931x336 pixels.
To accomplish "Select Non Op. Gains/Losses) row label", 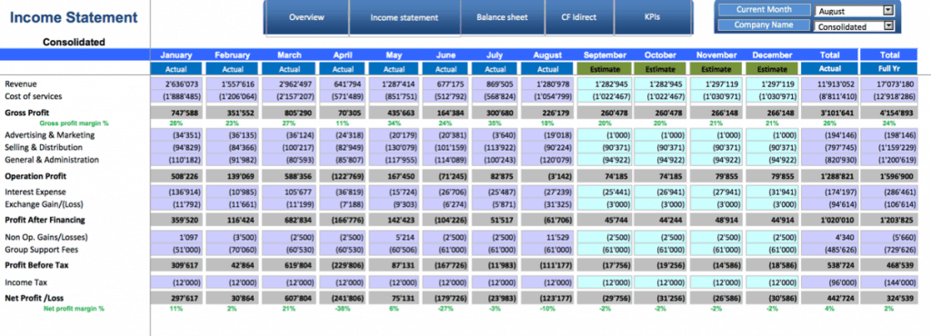I will coord(45,238).
